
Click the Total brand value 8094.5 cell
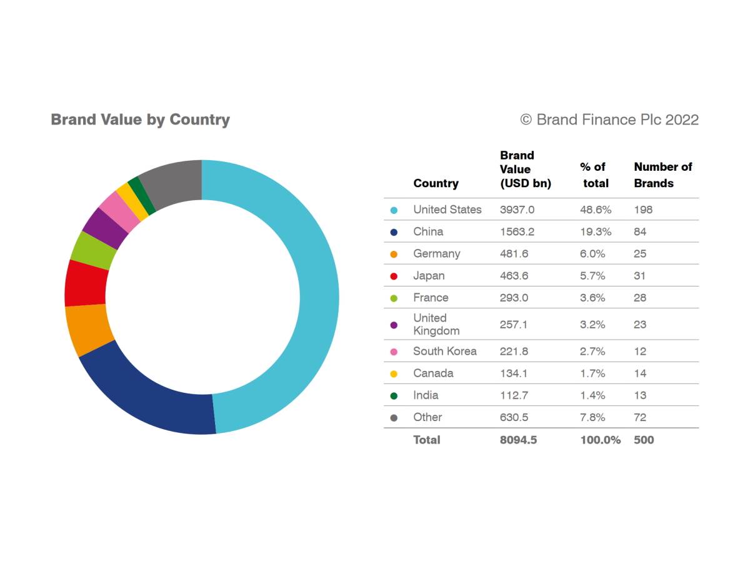pyautogui.click(x=518, y=440)
